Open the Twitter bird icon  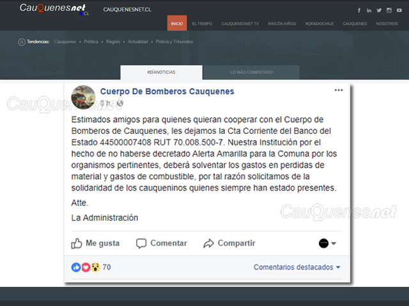[x=379, y=10]
